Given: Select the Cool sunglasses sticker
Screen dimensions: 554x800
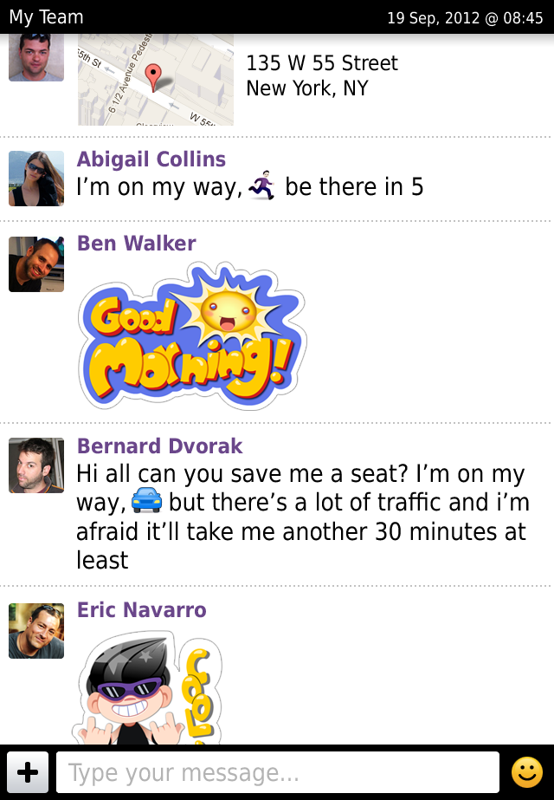Looking at the screenshot, I should [145, 689].
